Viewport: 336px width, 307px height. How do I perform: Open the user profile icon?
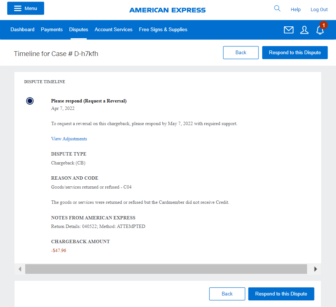(304, 30)
